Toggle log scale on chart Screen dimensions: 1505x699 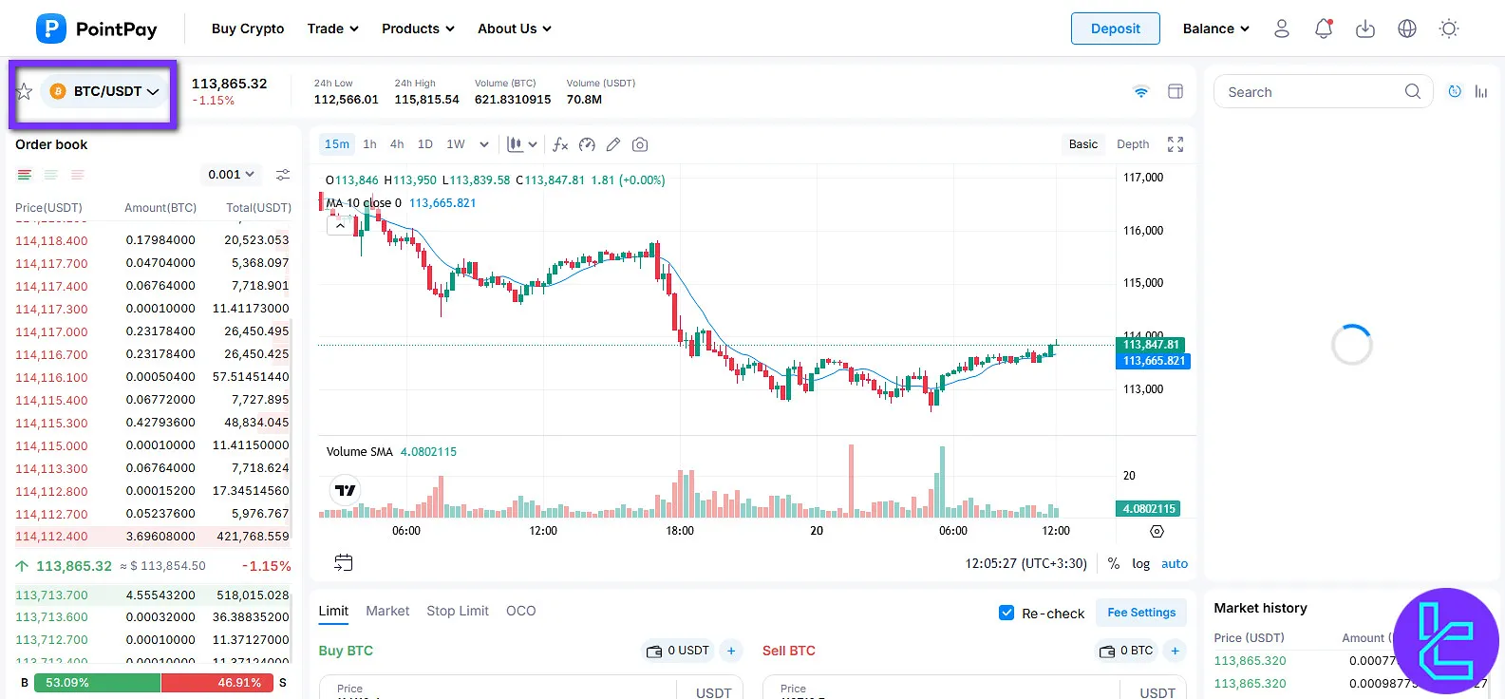tap(1140, 563)
